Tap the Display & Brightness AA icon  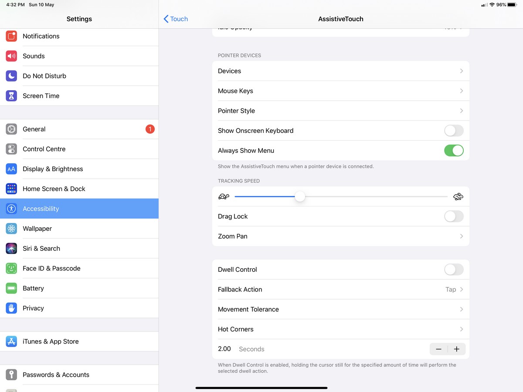tap(11, 169)
